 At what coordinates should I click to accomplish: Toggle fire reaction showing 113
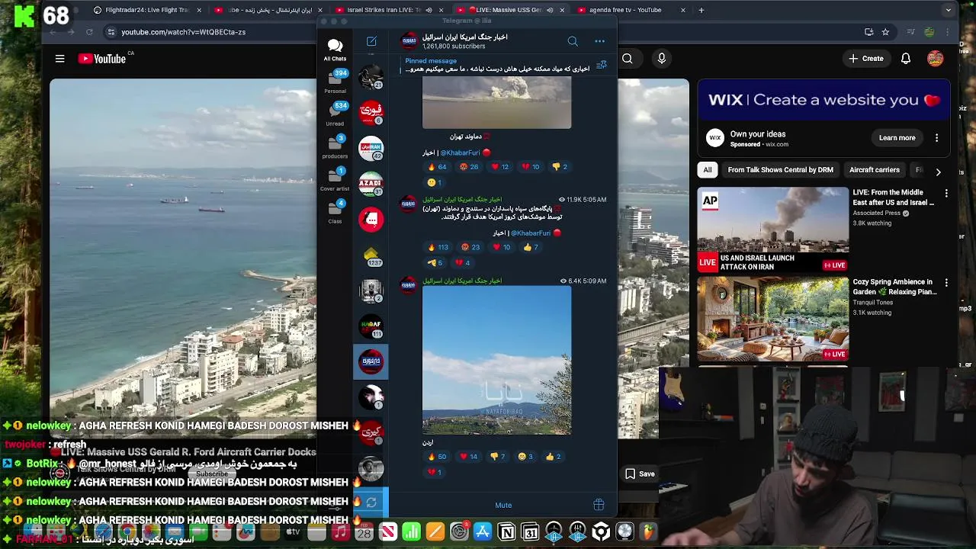point(438,247)
